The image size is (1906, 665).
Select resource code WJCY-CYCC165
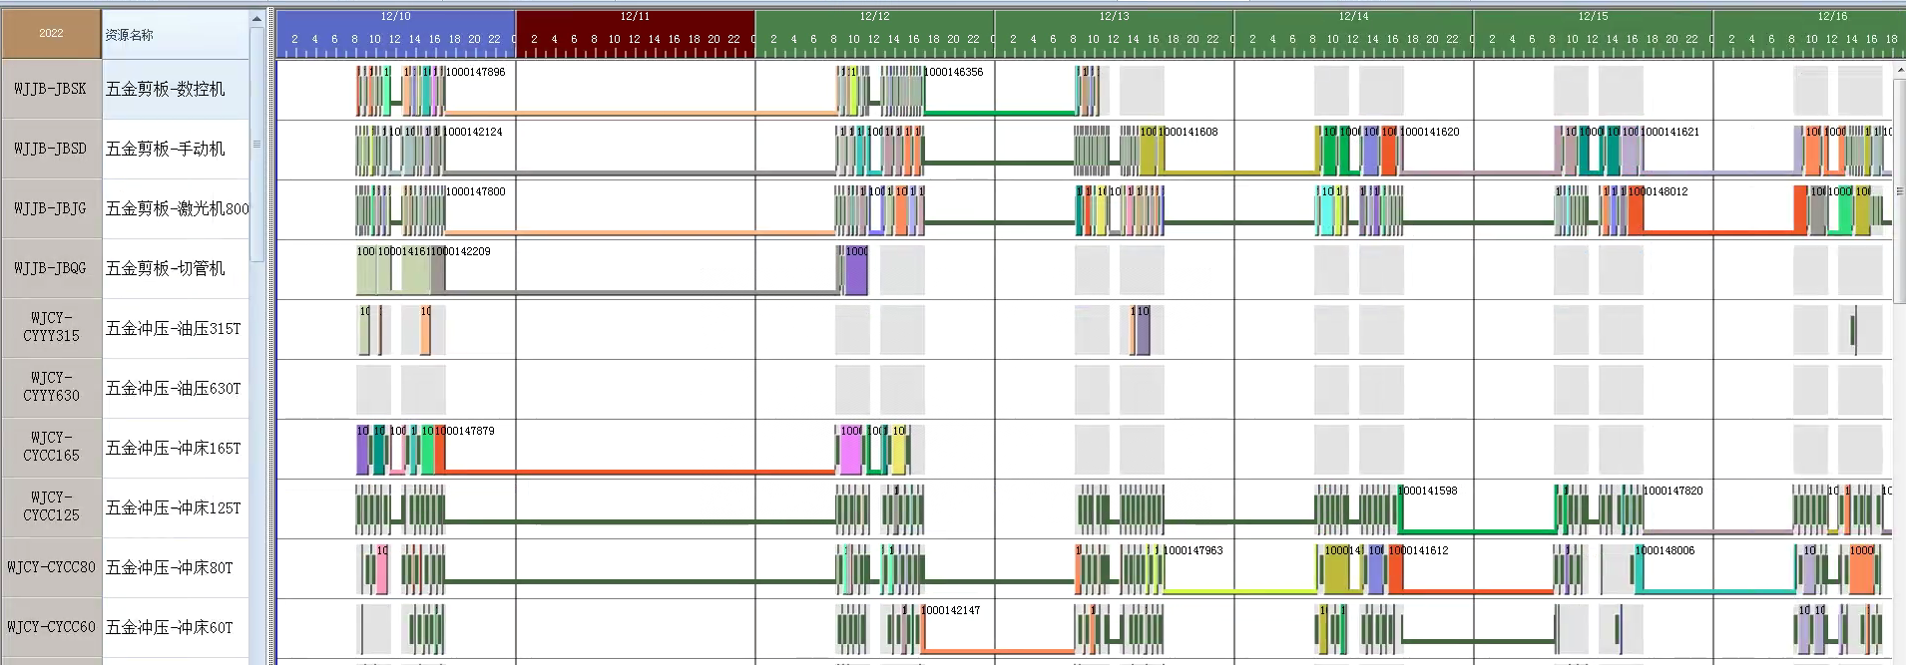[51, 448]
